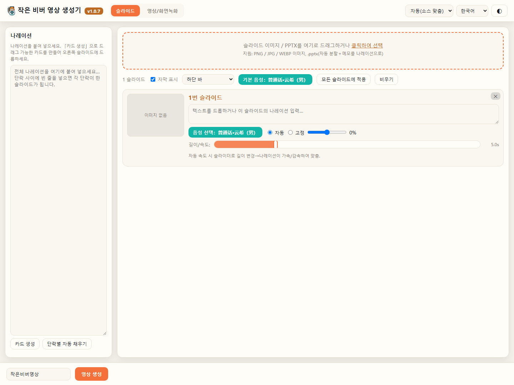
Task: Click 모든 슬라이드에 적용 button
Action: pos(343,79)
